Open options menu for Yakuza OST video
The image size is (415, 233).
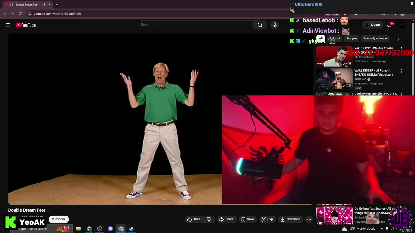point(401,49)
